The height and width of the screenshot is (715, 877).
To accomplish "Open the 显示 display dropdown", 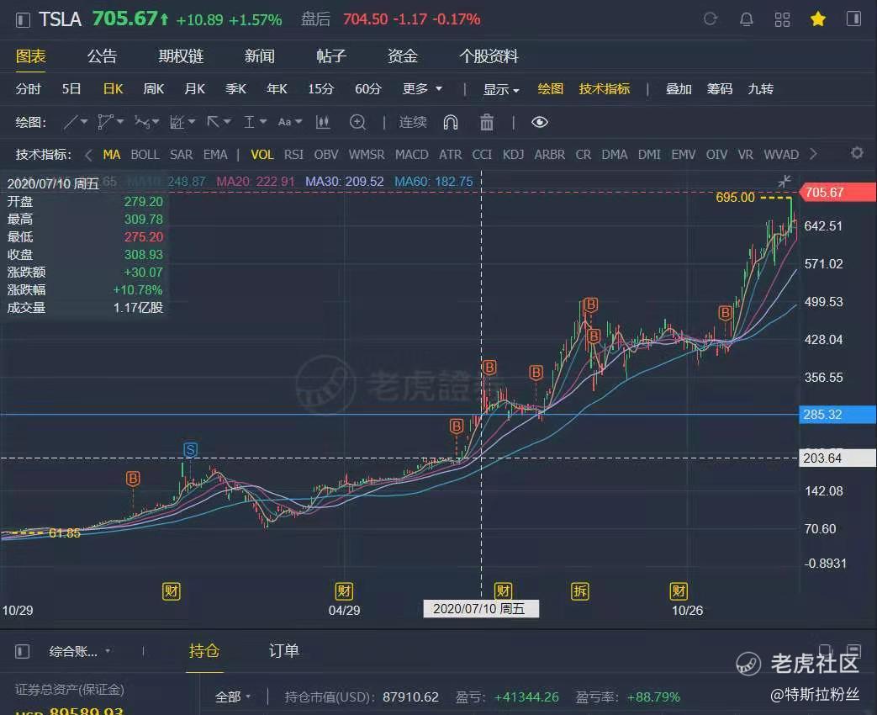I will coord(501,89).
